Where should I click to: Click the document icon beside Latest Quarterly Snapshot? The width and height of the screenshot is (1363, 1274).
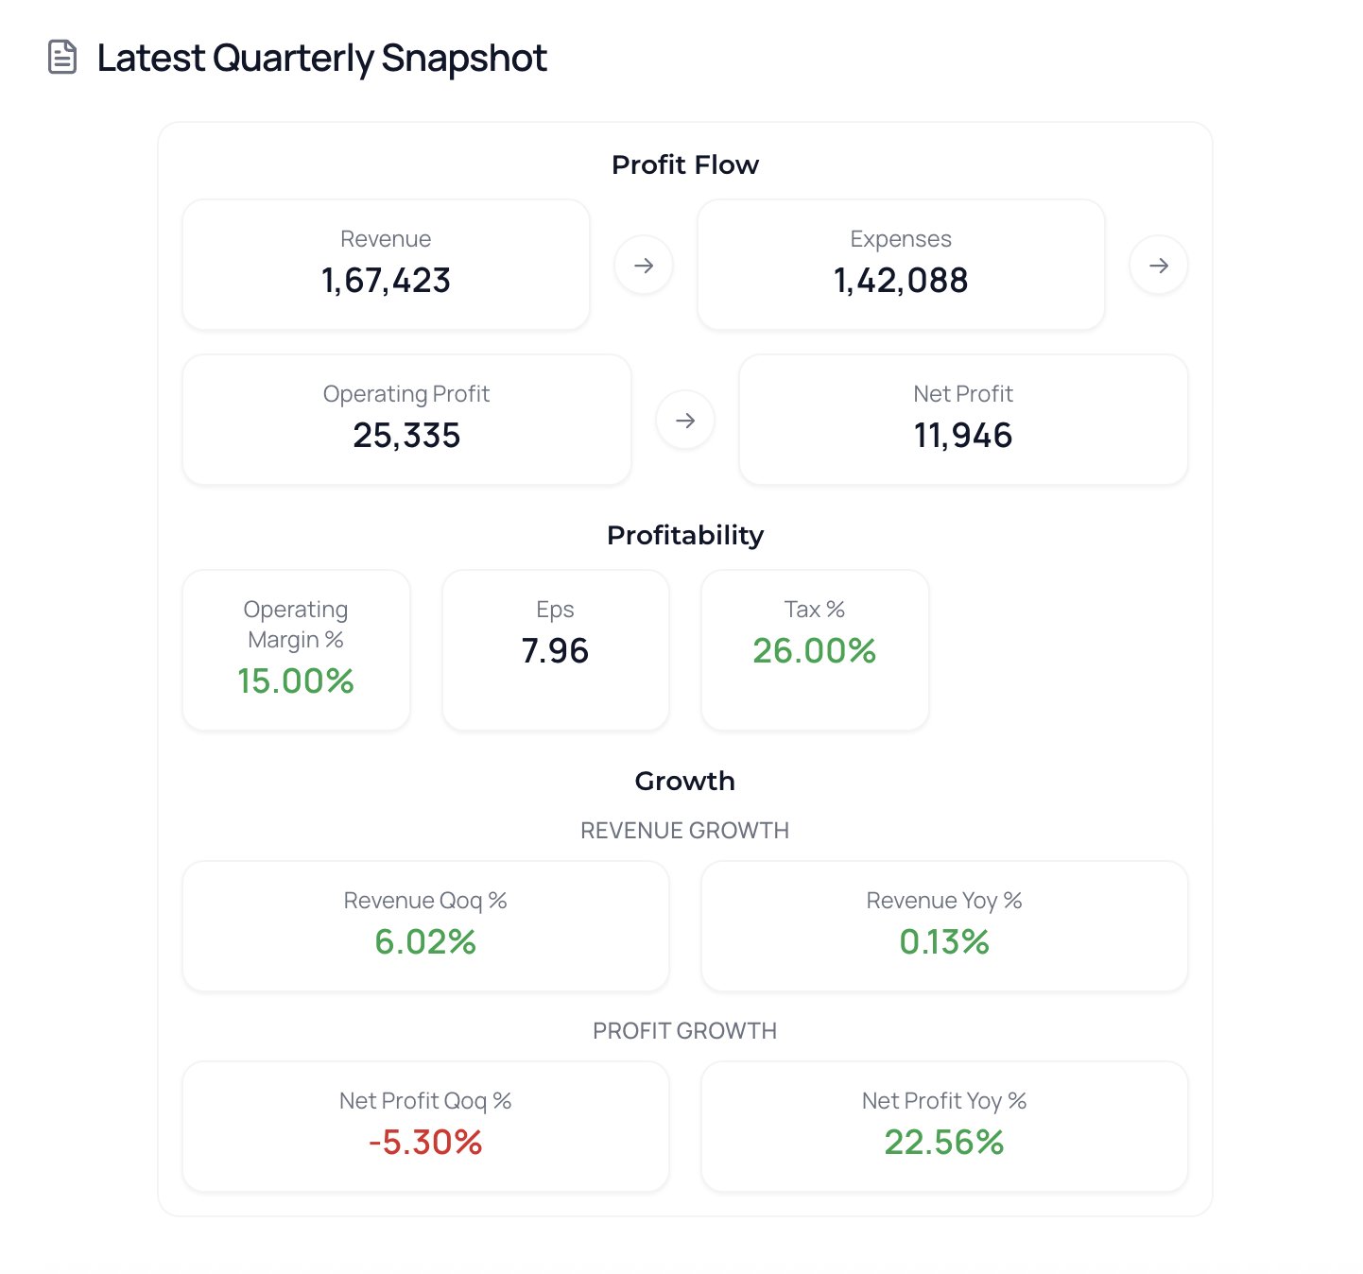(x=62, y=58)
